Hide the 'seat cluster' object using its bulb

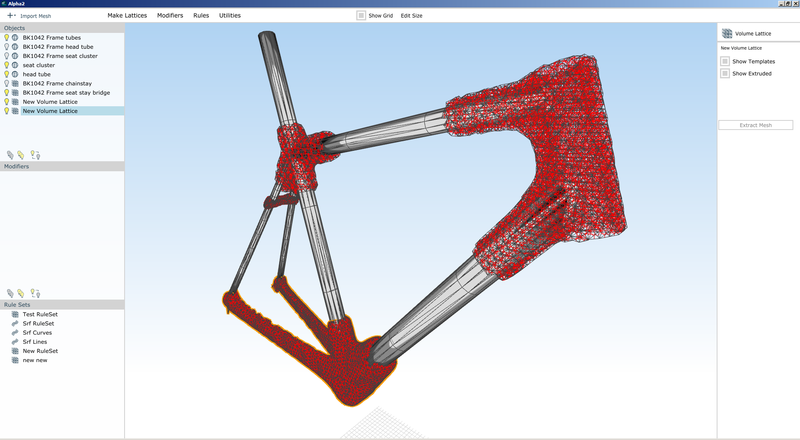point(7,65)
